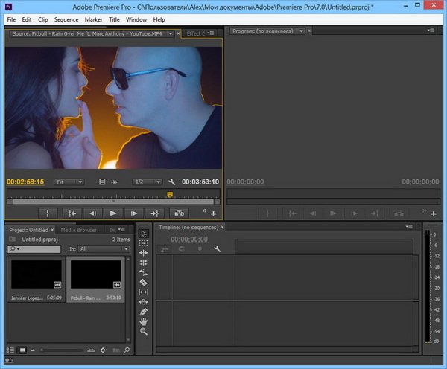Select the Ripple Edit tool
The height and width of the screenshot is (369, 447).
pos(144,253)
